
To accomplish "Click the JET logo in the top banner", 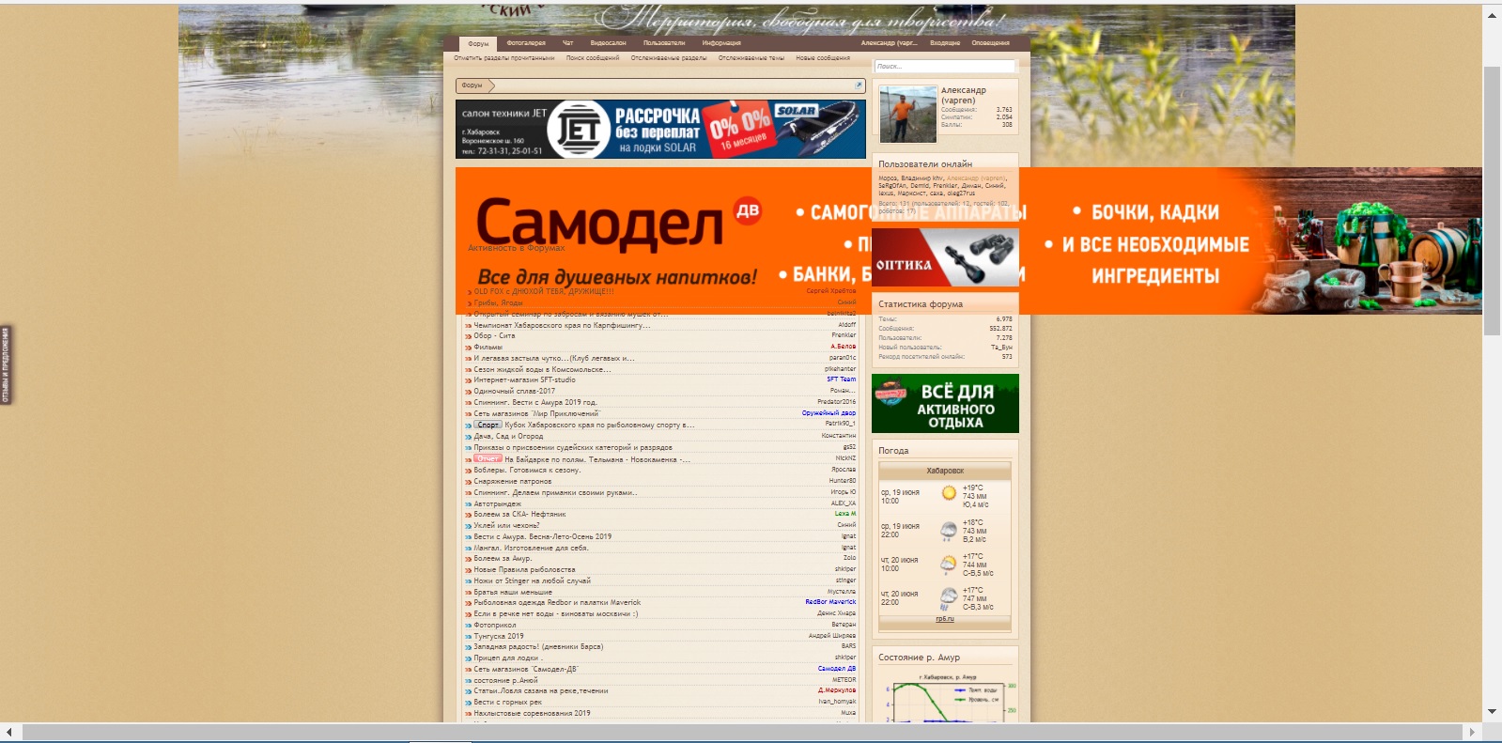I will [579, 130].
